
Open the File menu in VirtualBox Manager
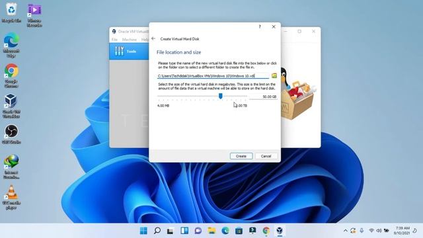(114, 40)
